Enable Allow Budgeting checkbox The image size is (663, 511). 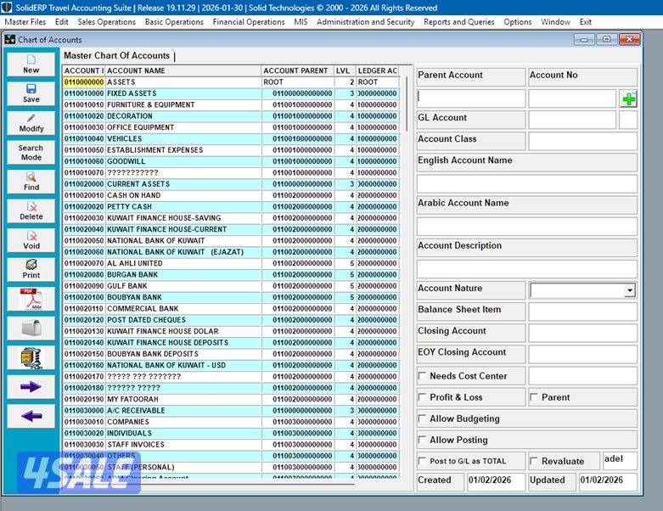click(422, 418)
